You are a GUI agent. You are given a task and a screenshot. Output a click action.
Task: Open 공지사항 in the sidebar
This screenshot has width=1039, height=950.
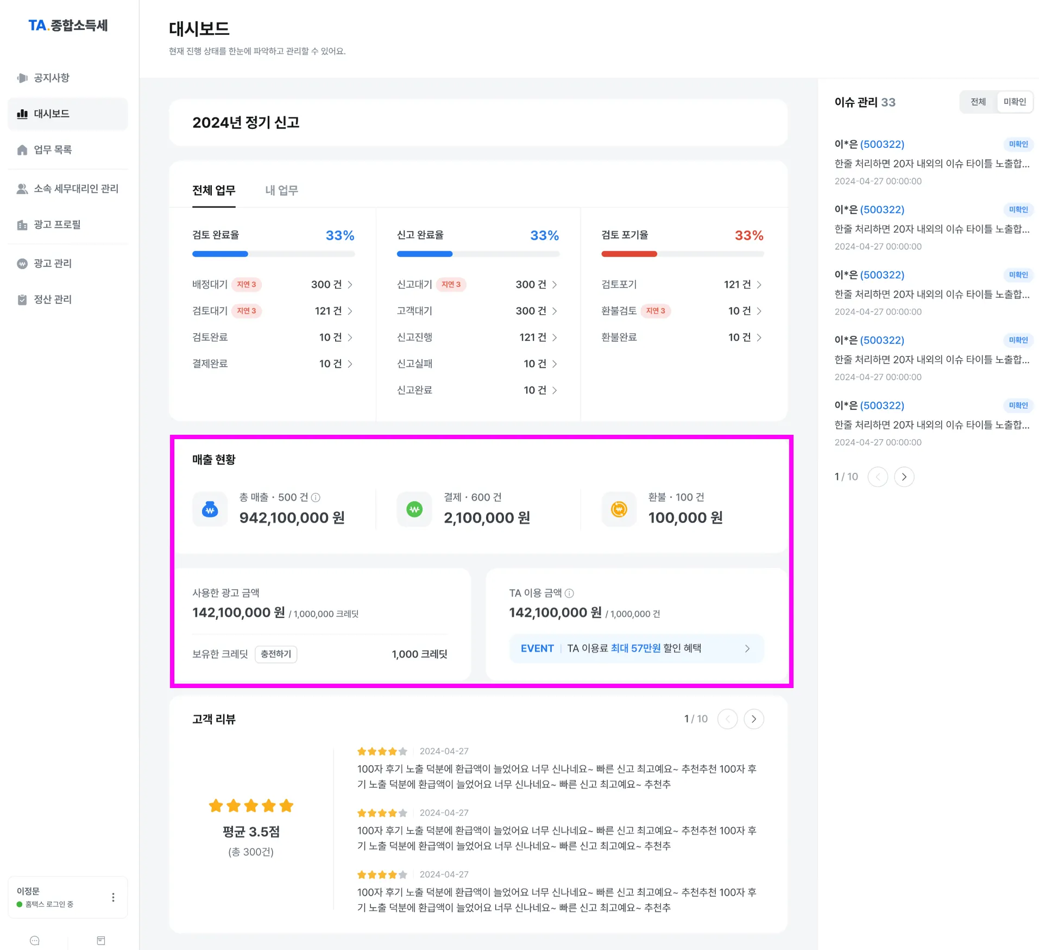tap(68, 78)
